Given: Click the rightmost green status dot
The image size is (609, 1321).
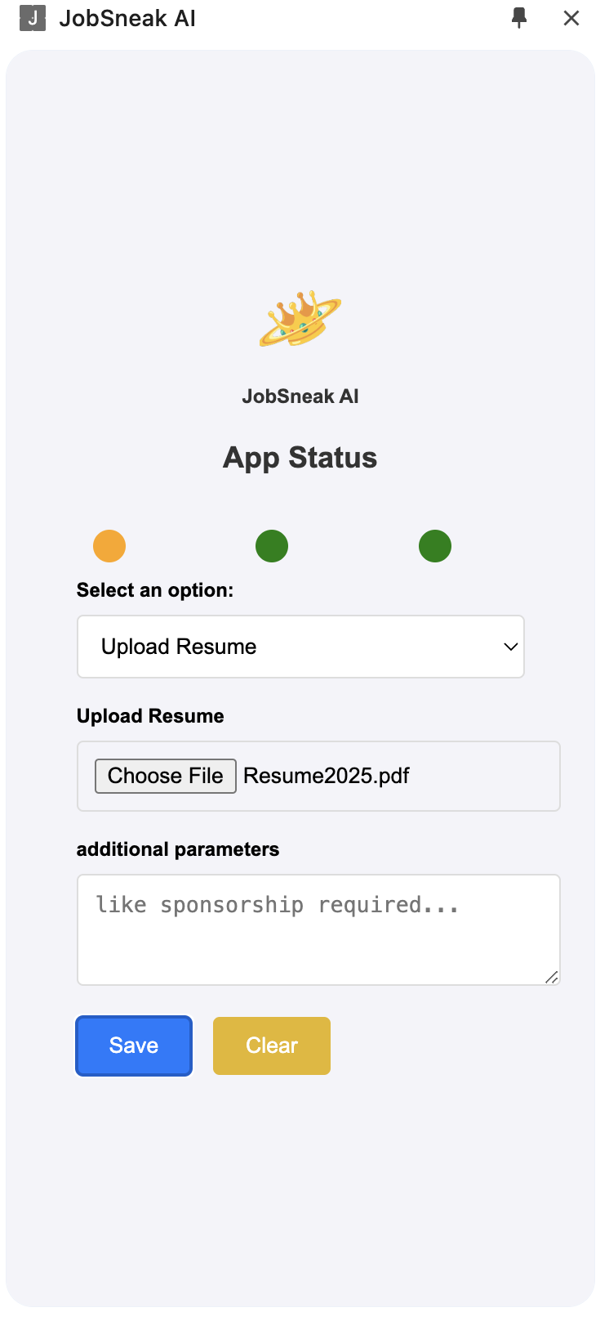Looking at the screenshot, I should [x=435, y=546].
